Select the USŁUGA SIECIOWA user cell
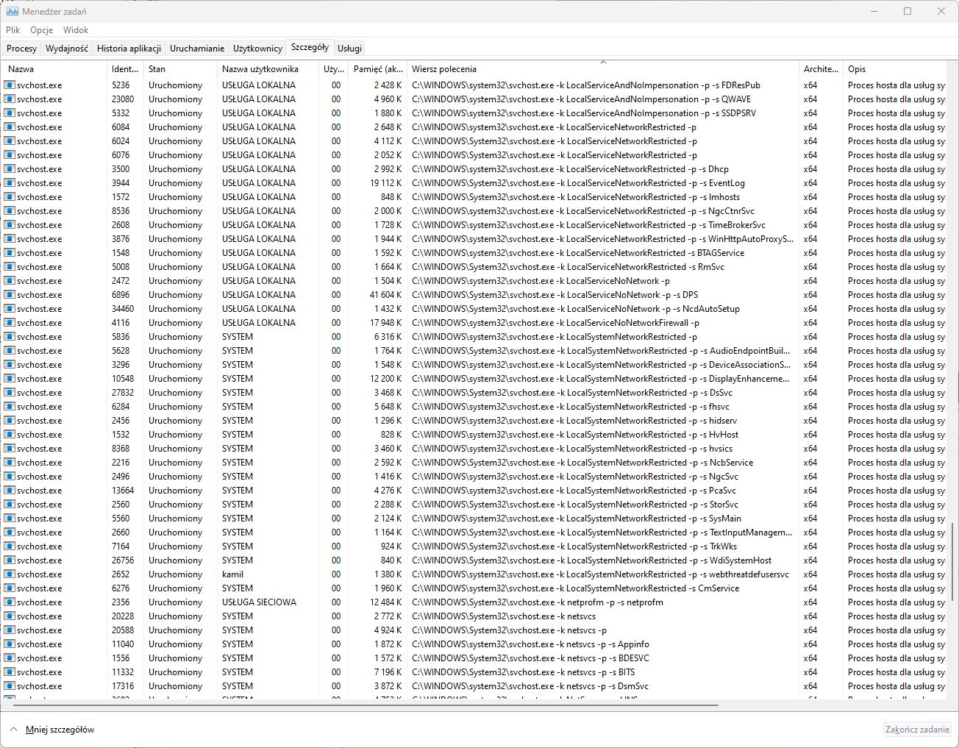 pyautogui.click(x=259, y=602)
